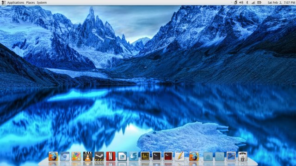Open the volume control in tray
296x166 pixels.
pyautogui.click(x=241, y=3)
